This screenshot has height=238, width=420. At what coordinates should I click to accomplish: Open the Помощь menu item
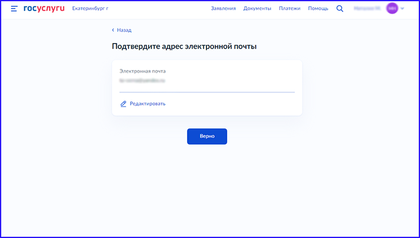(x=318, y=9)
